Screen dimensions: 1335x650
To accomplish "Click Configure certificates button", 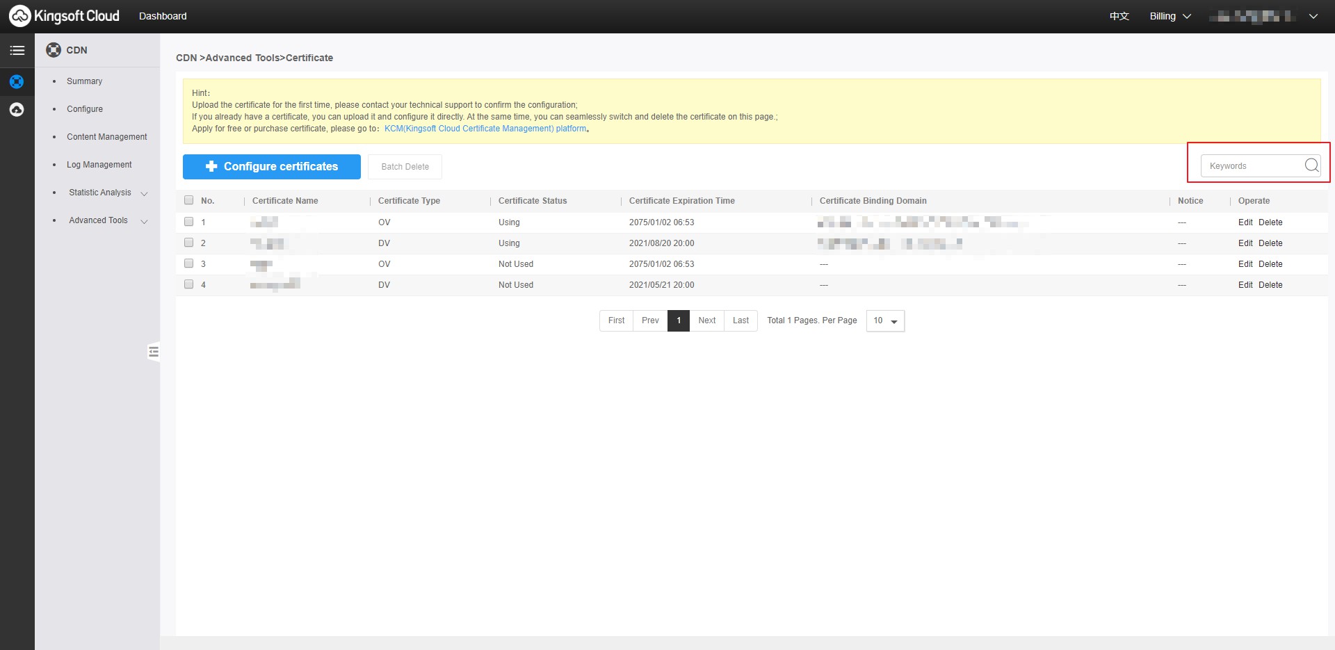I will (272, 167).
